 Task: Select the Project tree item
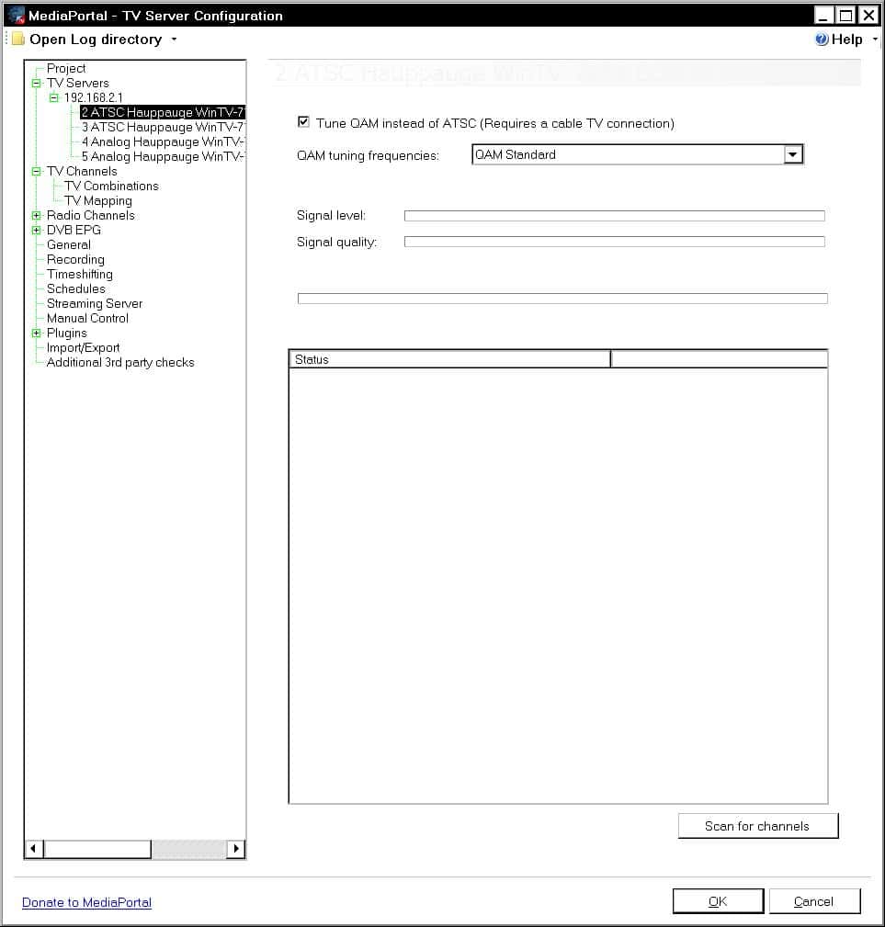pos(66,69)
